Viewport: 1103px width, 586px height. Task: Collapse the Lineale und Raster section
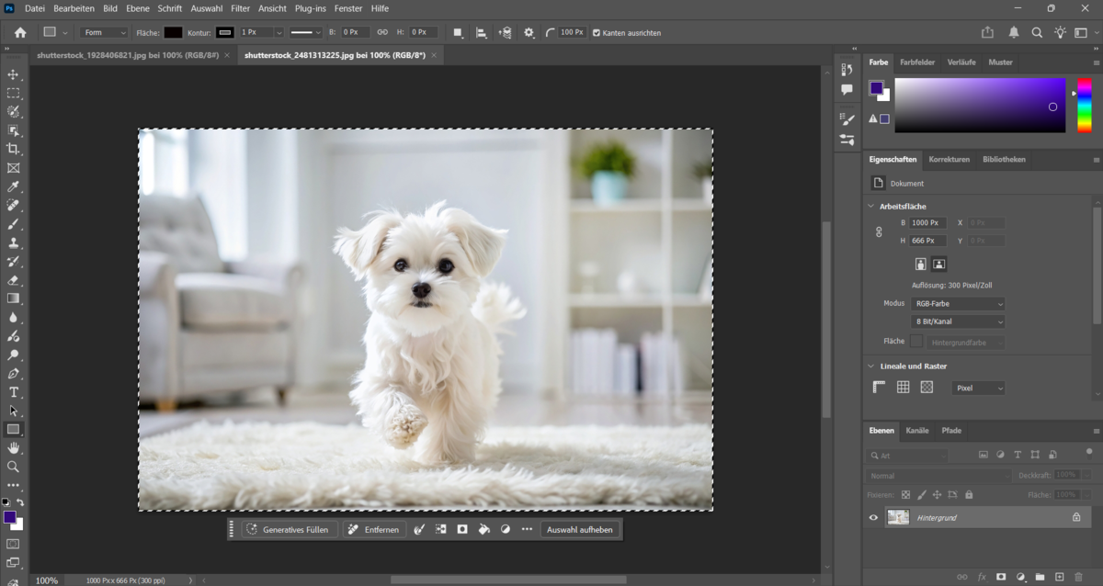[870, 366]
